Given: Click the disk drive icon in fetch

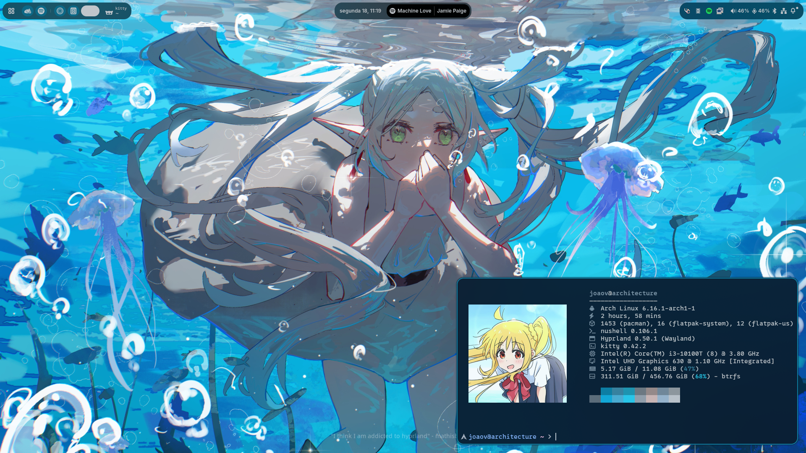Looking at the screenshot, I should (592, 376).
